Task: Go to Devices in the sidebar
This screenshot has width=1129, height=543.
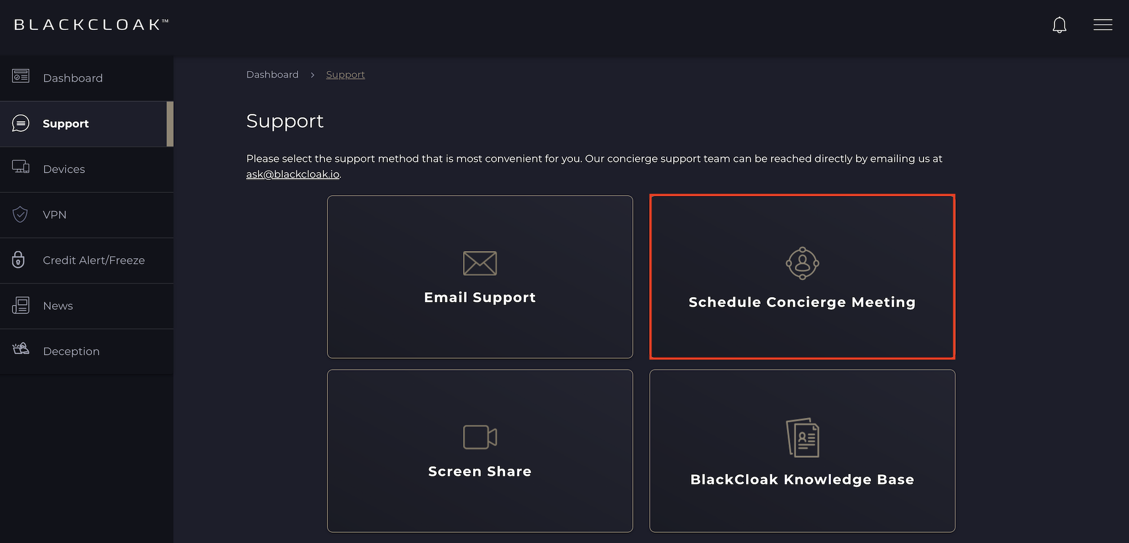Action: click(64, 169)
